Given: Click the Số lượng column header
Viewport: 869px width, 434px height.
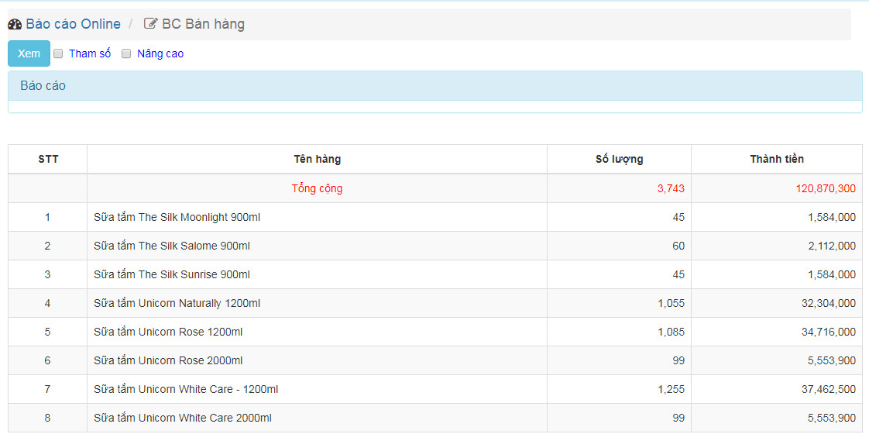Looking at the screenshot, I should point(619,159).
